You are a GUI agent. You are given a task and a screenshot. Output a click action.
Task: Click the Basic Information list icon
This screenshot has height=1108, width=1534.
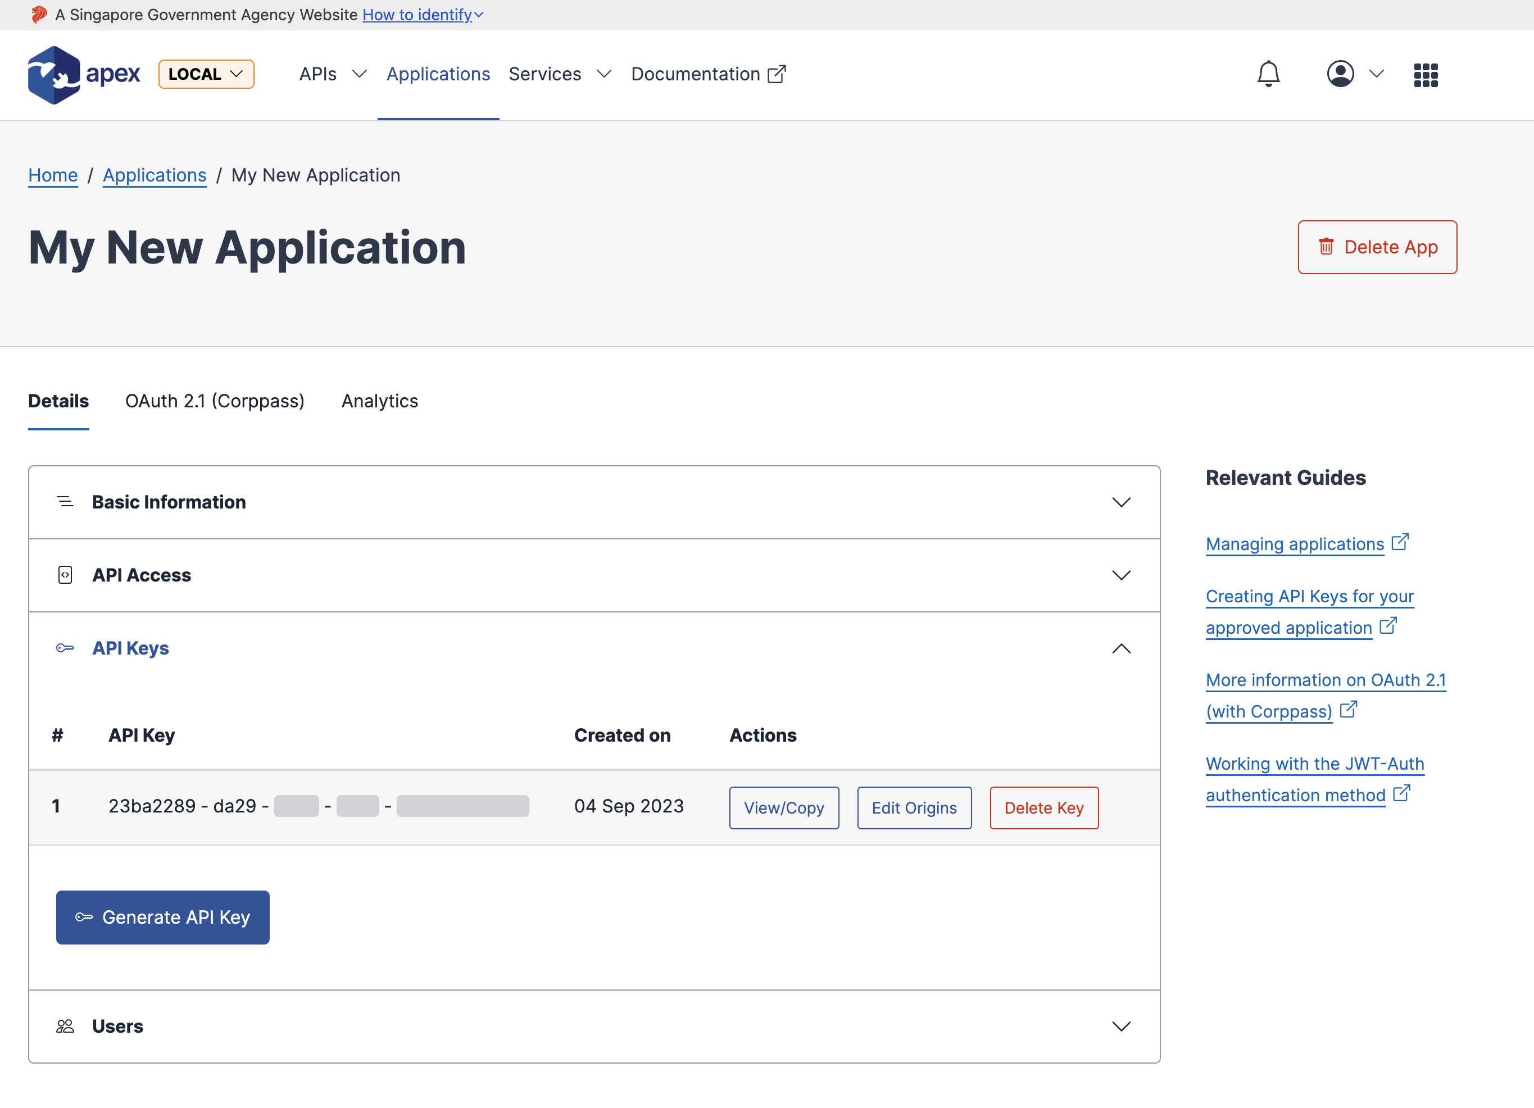[x=65, y=502]
